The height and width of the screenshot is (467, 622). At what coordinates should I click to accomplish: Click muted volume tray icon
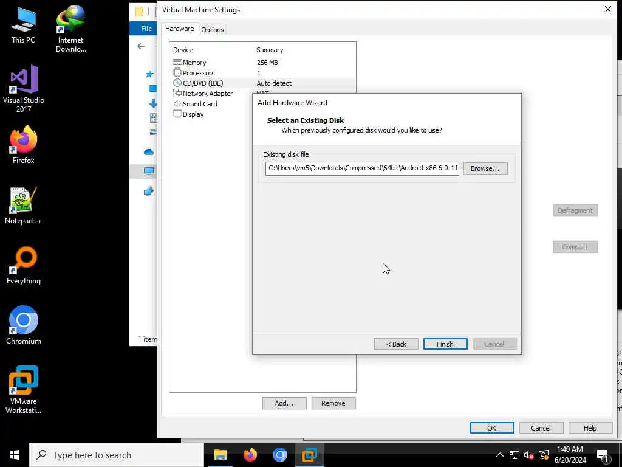click(x=529, y=455)
